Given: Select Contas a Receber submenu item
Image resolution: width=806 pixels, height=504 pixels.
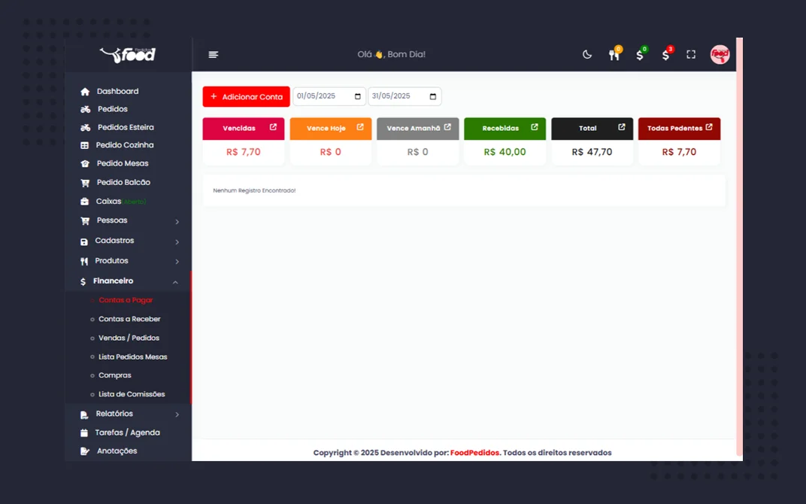Looking at the screenshot, I should tap(129, 320).
